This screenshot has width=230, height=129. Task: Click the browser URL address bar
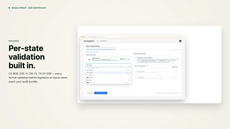(x=104, y=37)
